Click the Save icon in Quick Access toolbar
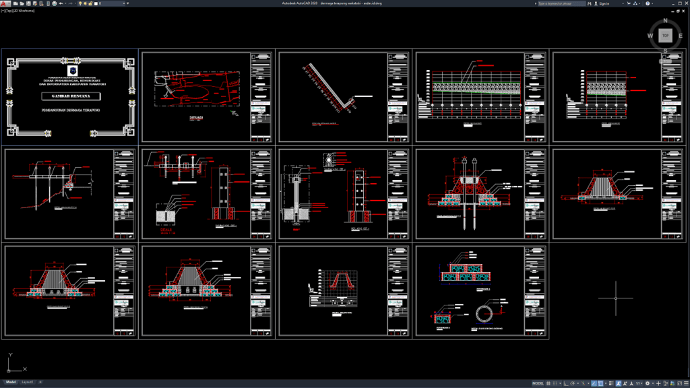 [x=28, y=4]
